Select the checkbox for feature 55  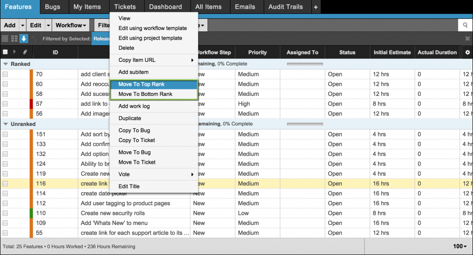click(x=5, y=233)
